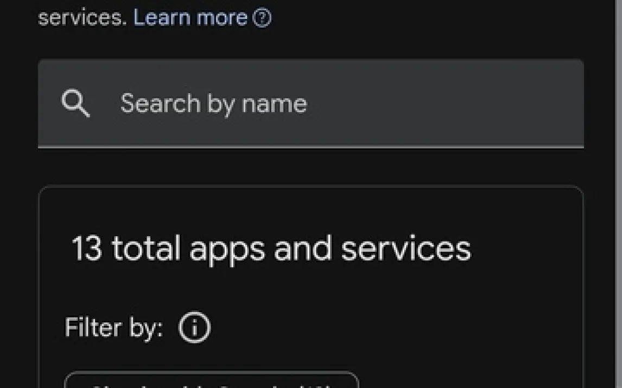This screenshot has width=622, height=388.
Task: Click the vertical scrollbar on right edge
Action: [618, 194]
